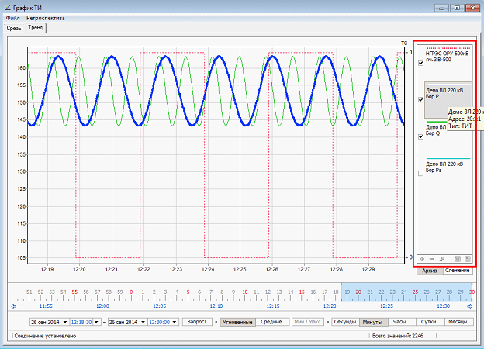Click the График ТИ title bar icon
This screenshot has width=484, height=349.
pyautogui.click(x=7, y=7)
